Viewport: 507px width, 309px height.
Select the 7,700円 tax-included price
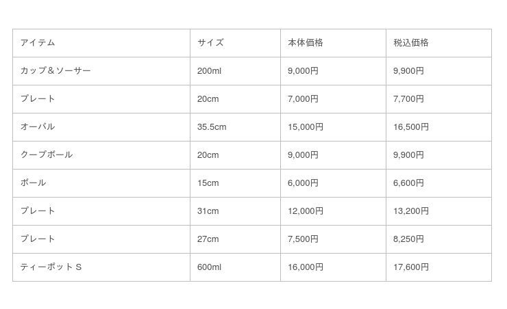click(408, 99)
